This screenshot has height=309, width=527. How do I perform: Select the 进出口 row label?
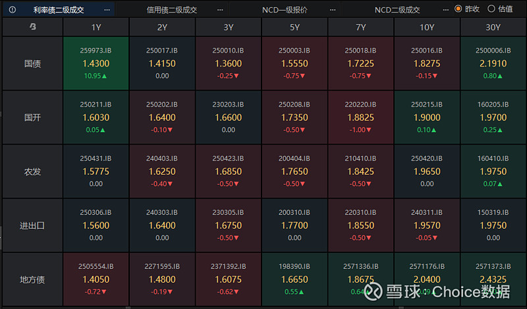32,226
